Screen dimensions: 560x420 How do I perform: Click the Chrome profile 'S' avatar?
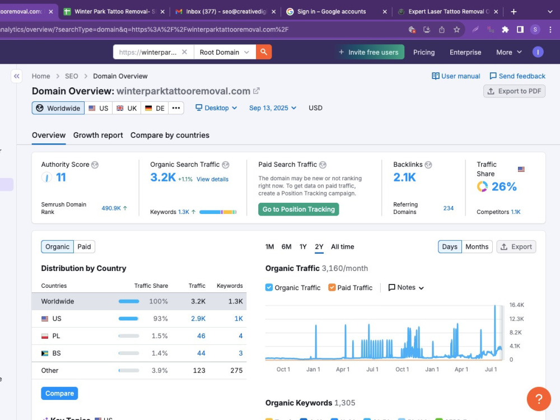[x=535, y=30]
